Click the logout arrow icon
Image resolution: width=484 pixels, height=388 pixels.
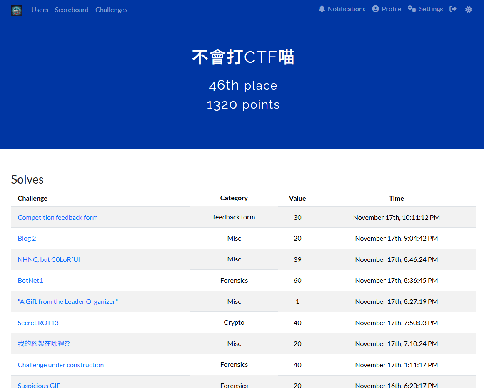(x=453, y=9)
